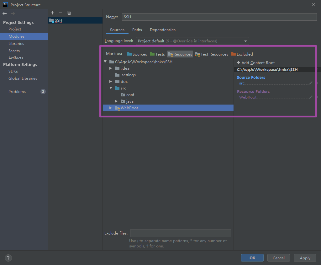321x265 pixels.
Task: Open the Language level dropdown
Action: point(192,41)
